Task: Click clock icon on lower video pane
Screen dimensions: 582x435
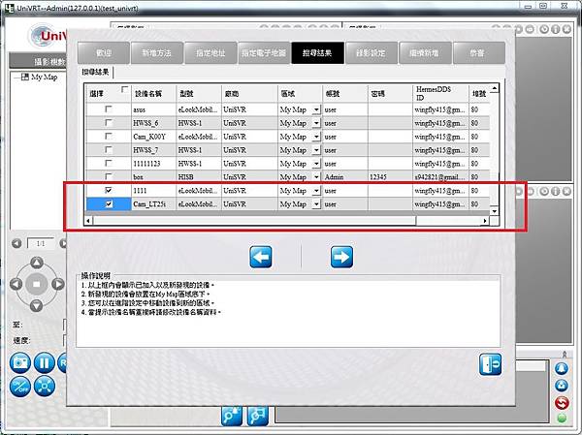Action: pos(544,192)
